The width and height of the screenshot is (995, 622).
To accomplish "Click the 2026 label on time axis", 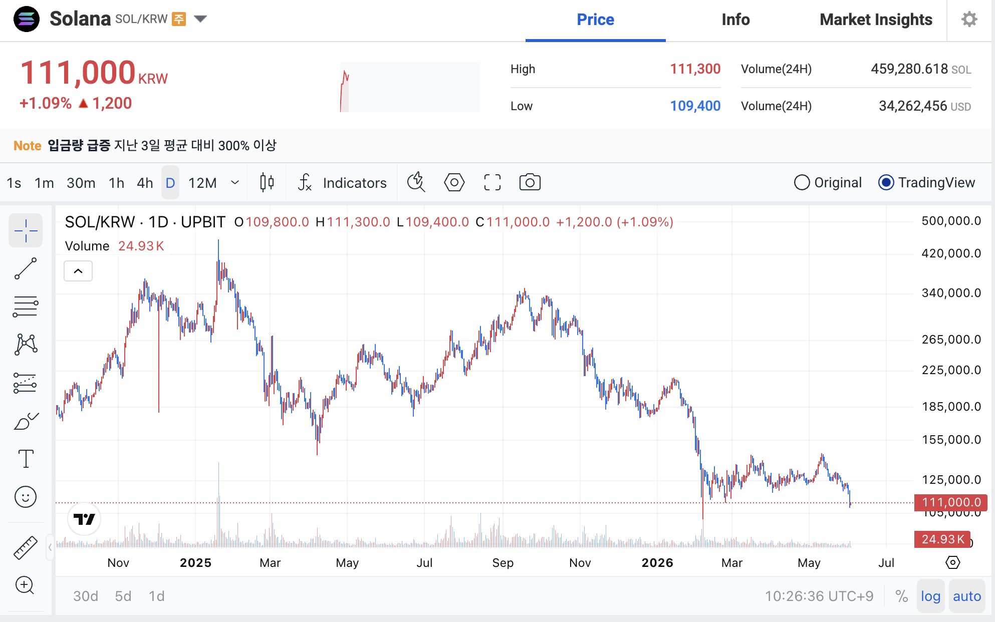I will [x=657, y=562].
